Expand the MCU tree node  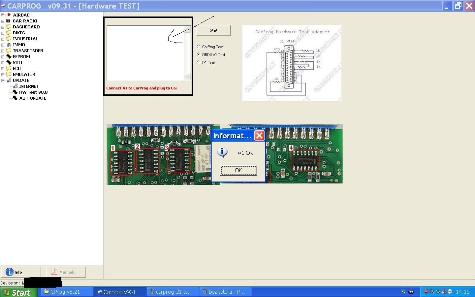point(3,62)
